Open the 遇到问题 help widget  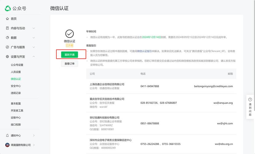pyautogui.click(x=250, y=107)
